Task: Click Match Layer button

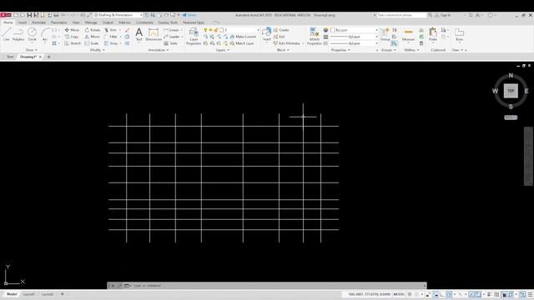Action: click(242, 43)
